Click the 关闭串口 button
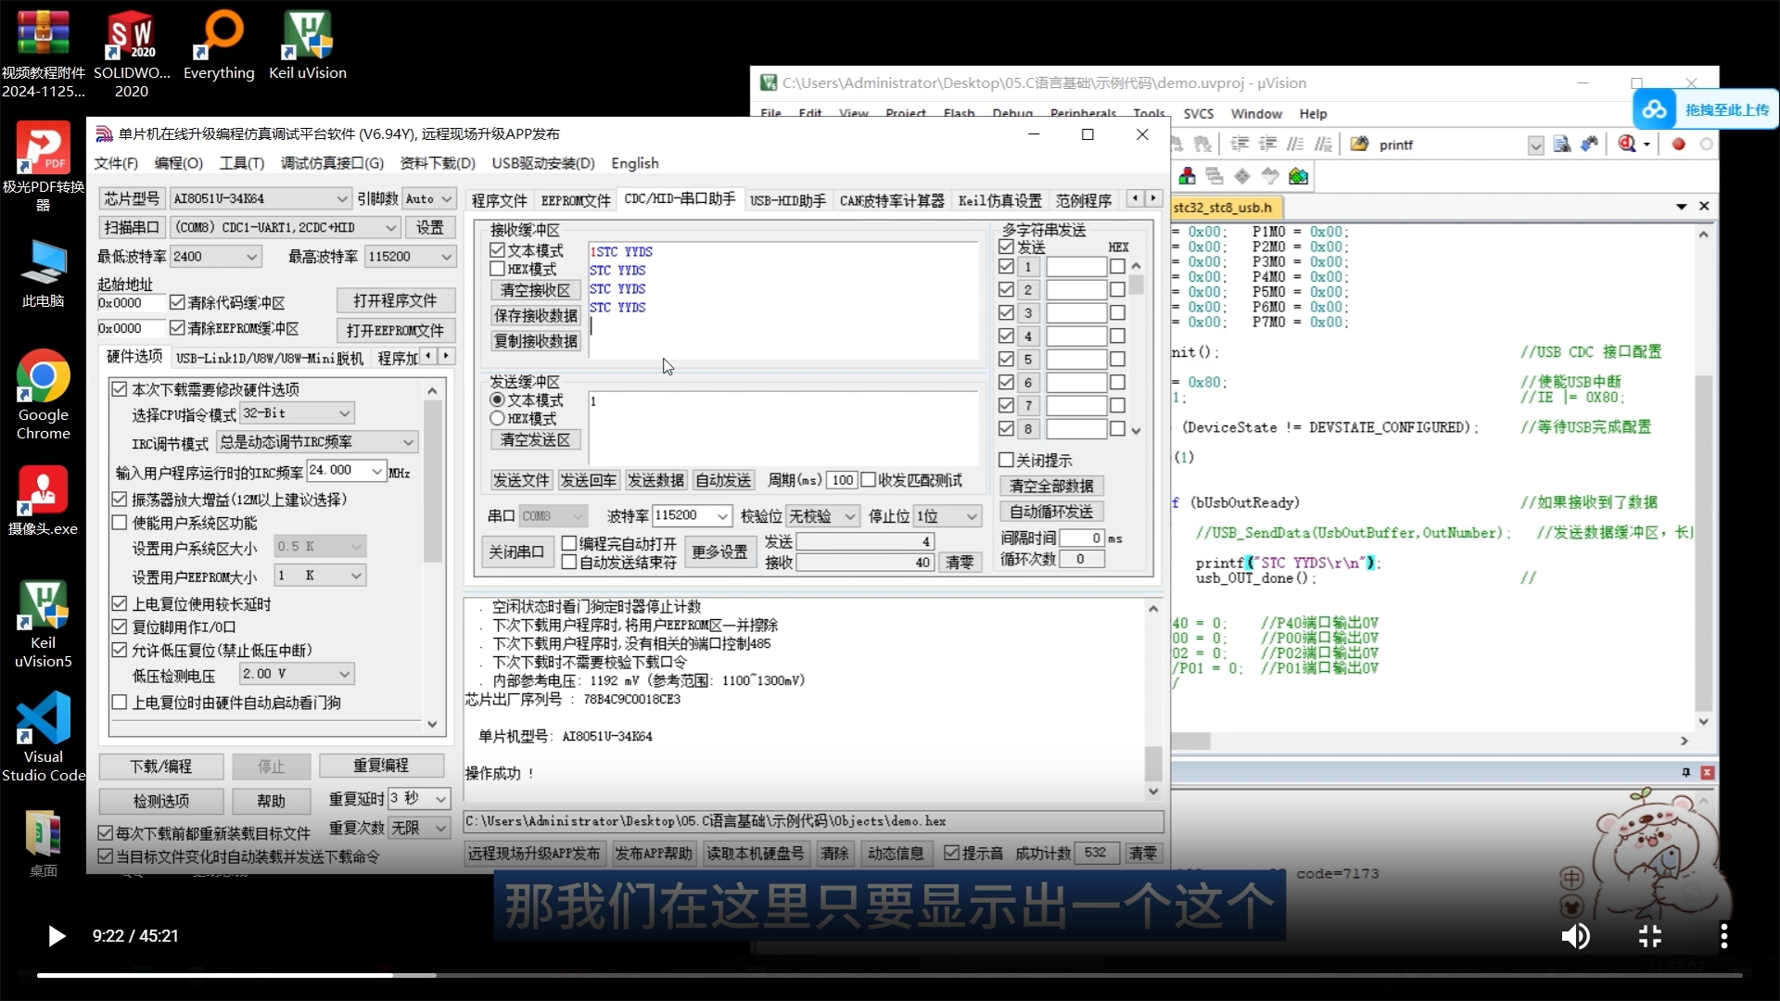1780x1001 pixels. pos(516,552)
